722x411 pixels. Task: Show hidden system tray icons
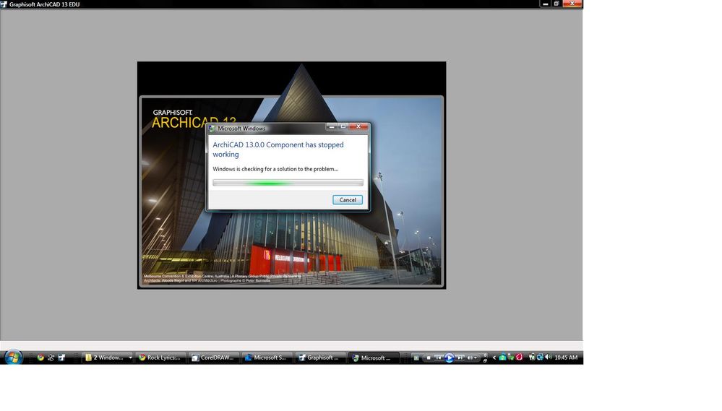tap(494, 358)
